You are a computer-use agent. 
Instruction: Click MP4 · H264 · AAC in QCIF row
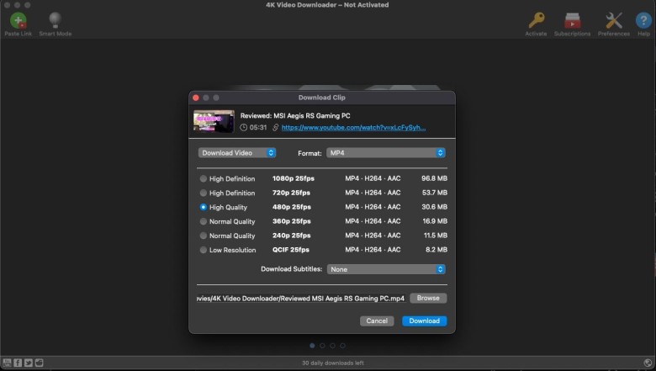pos(373,250)
